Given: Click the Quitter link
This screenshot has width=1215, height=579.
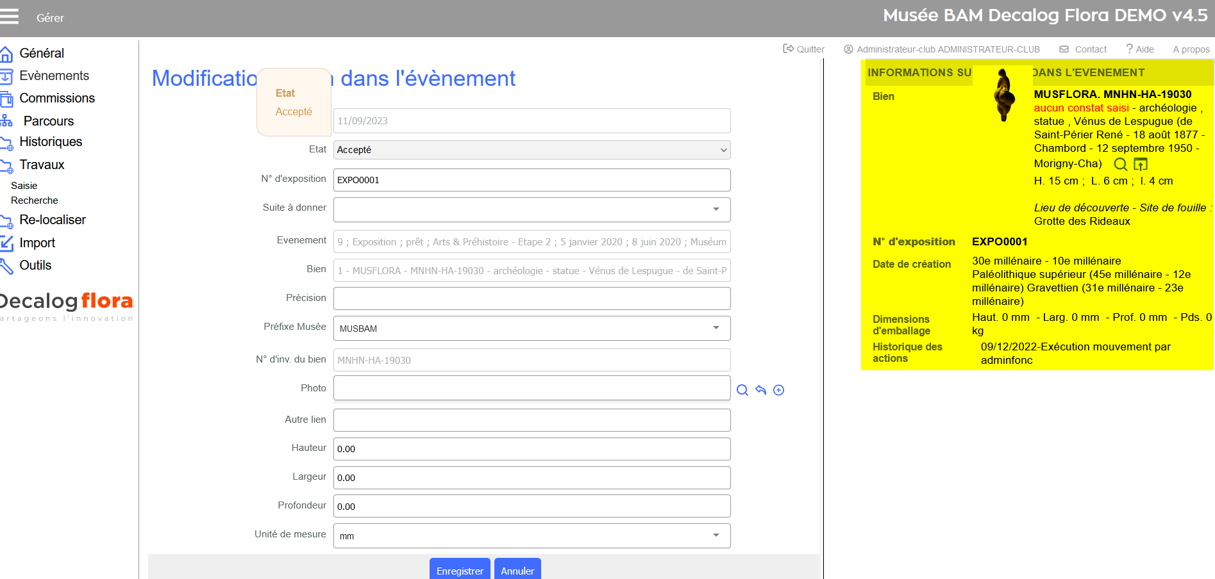Looking at the screenshot, I should (804, 49).
